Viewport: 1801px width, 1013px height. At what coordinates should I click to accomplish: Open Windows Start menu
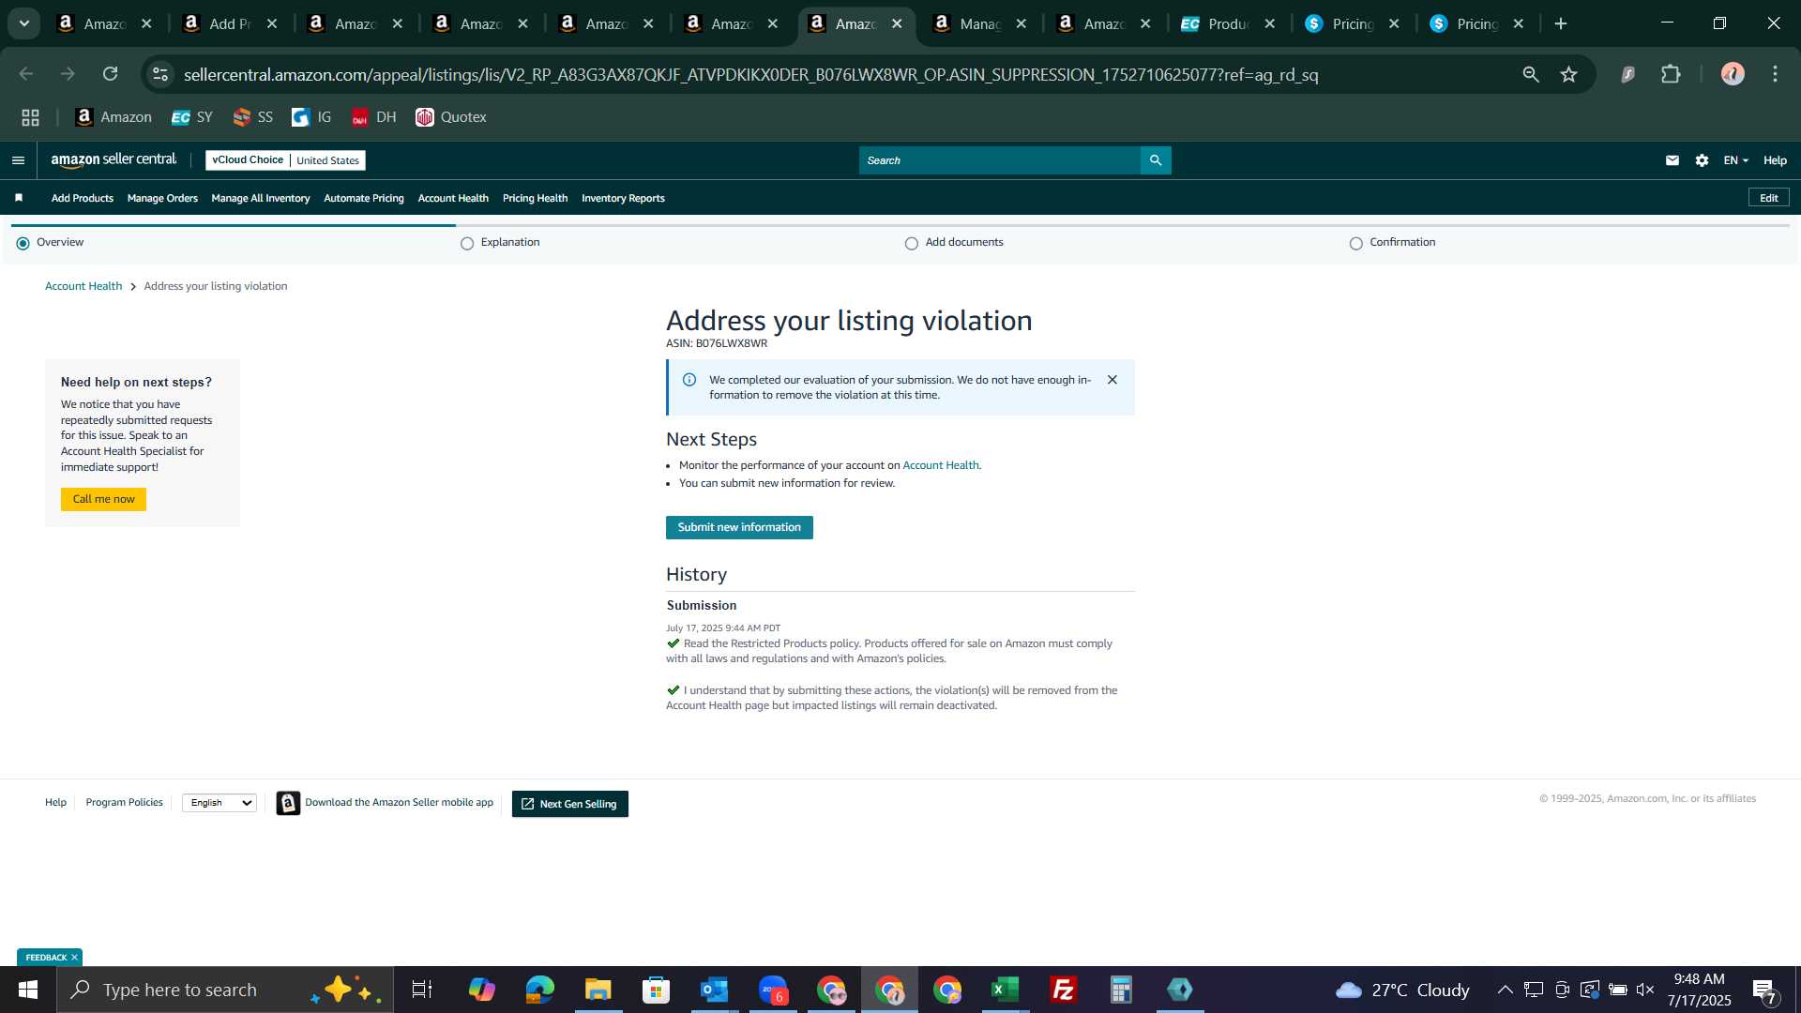pyautogui.click(x=28, y=990)
